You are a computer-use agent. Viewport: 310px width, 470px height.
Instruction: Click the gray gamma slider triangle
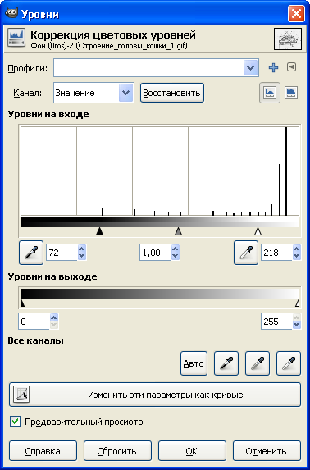coord(179,231)
